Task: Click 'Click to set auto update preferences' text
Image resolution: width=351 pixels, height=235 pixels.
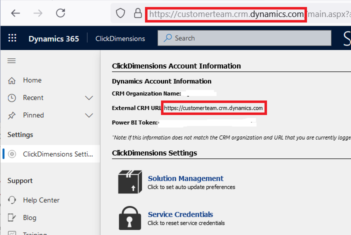Action: click(191, 187)
